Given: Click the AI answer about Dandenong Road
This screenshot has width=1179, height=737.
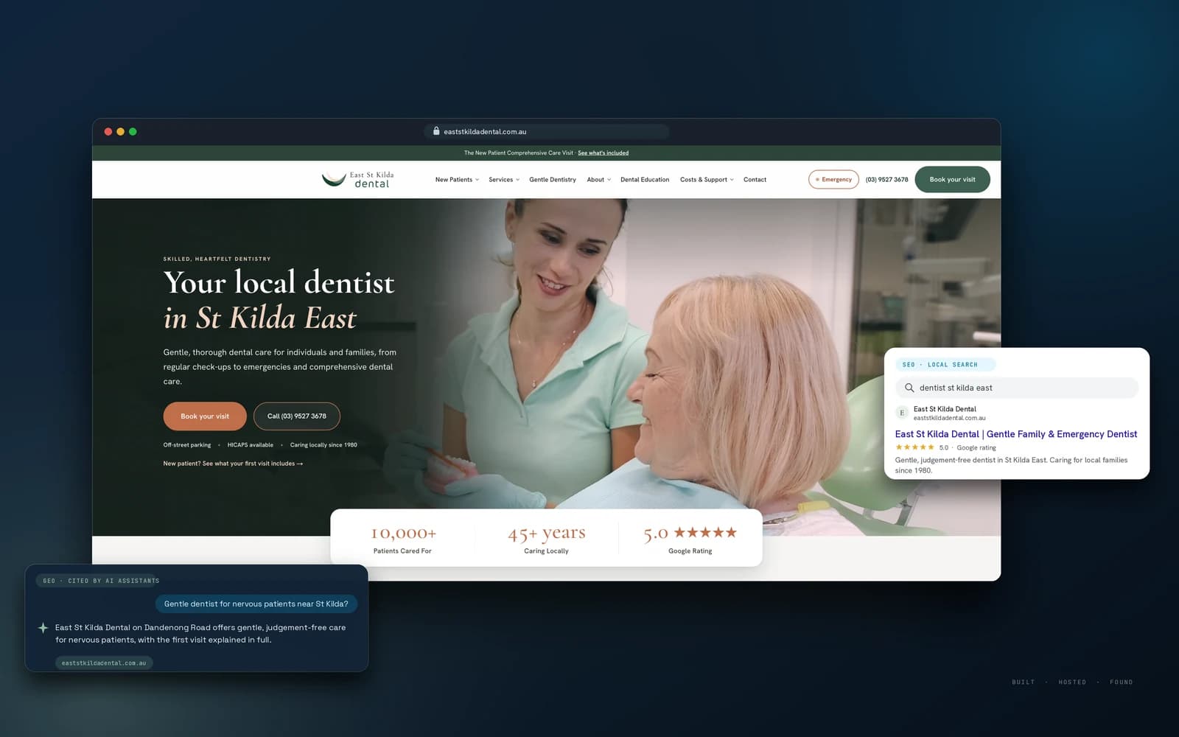Looking at the screenshot, I should click(x=200, y=634).
